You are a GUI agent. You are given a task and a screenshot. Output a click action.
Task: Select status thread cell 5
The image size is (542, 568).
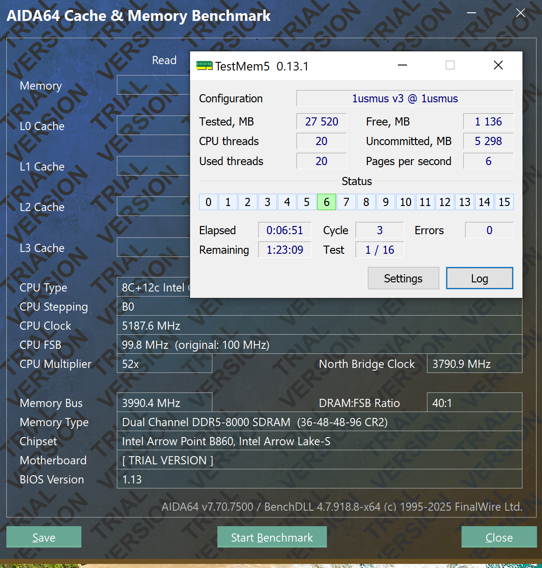coord(307,202)
